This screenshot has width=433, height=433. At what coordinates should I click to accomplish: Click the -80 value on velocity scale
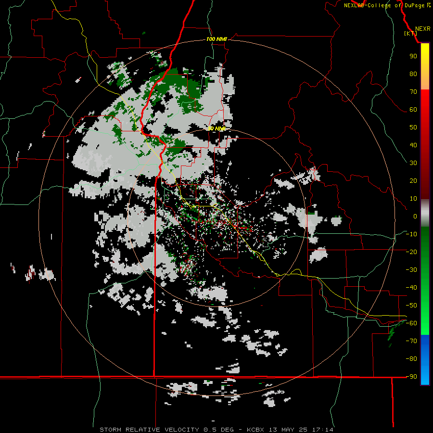click(x=411, y=359)
